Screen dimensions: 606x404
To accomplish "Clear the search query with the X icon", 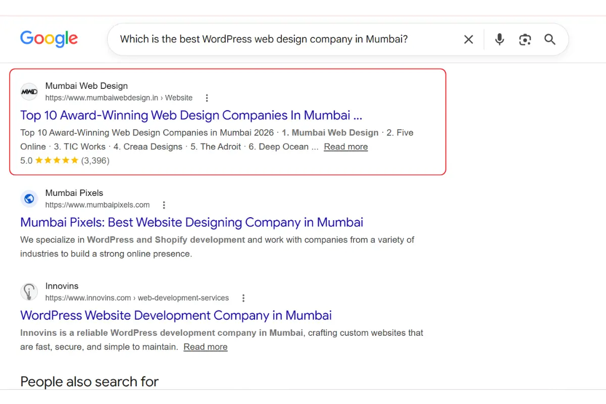I will (x=469, y=39).
